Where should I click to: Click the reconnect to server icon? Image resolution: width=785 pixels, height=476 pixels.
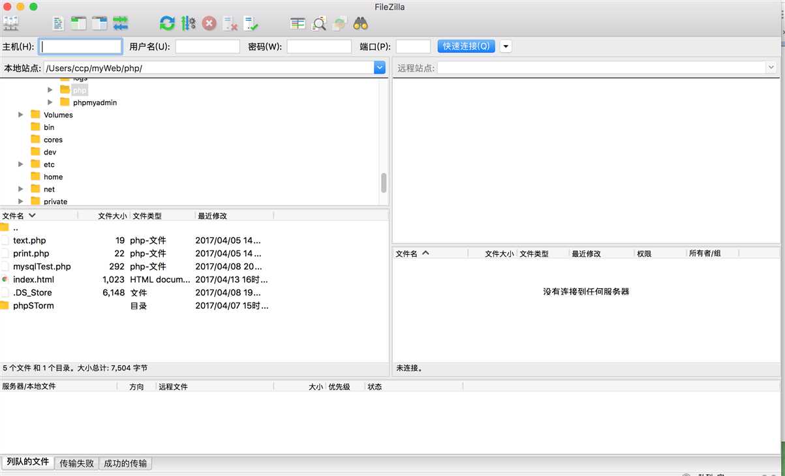[x=251, y=24]
